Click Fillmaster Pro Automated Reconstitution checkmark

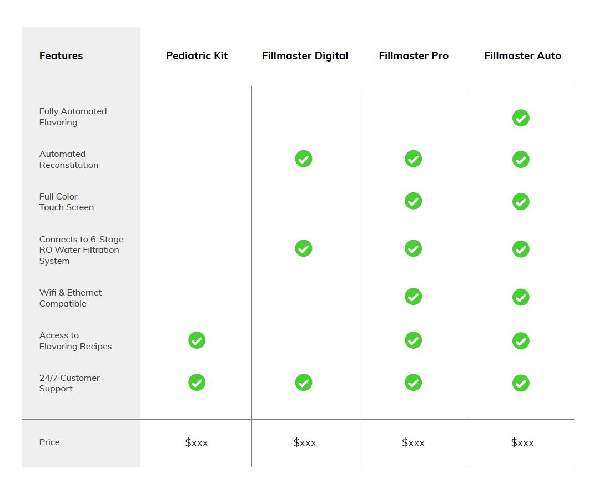(413, 159)
